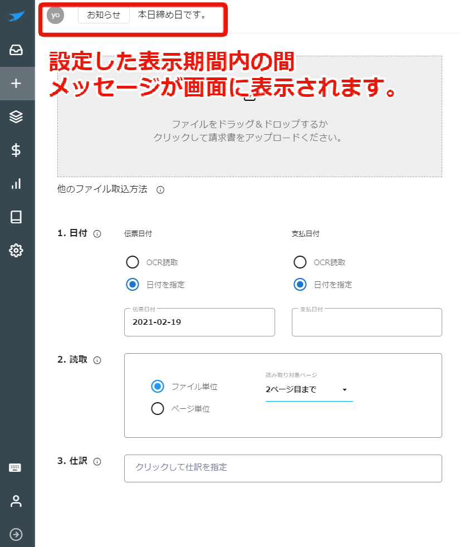The height and width of the screenshot is (547, 460).
Task: Click the keyboard icon in sidebar
Action: pyautogui.click(x=15, y=468)
